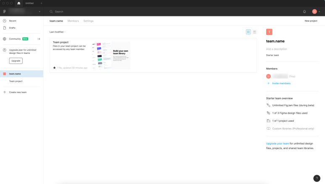This screenshot has height=184, width=325.
Task: Switch to list view
Action: (254, 32)
